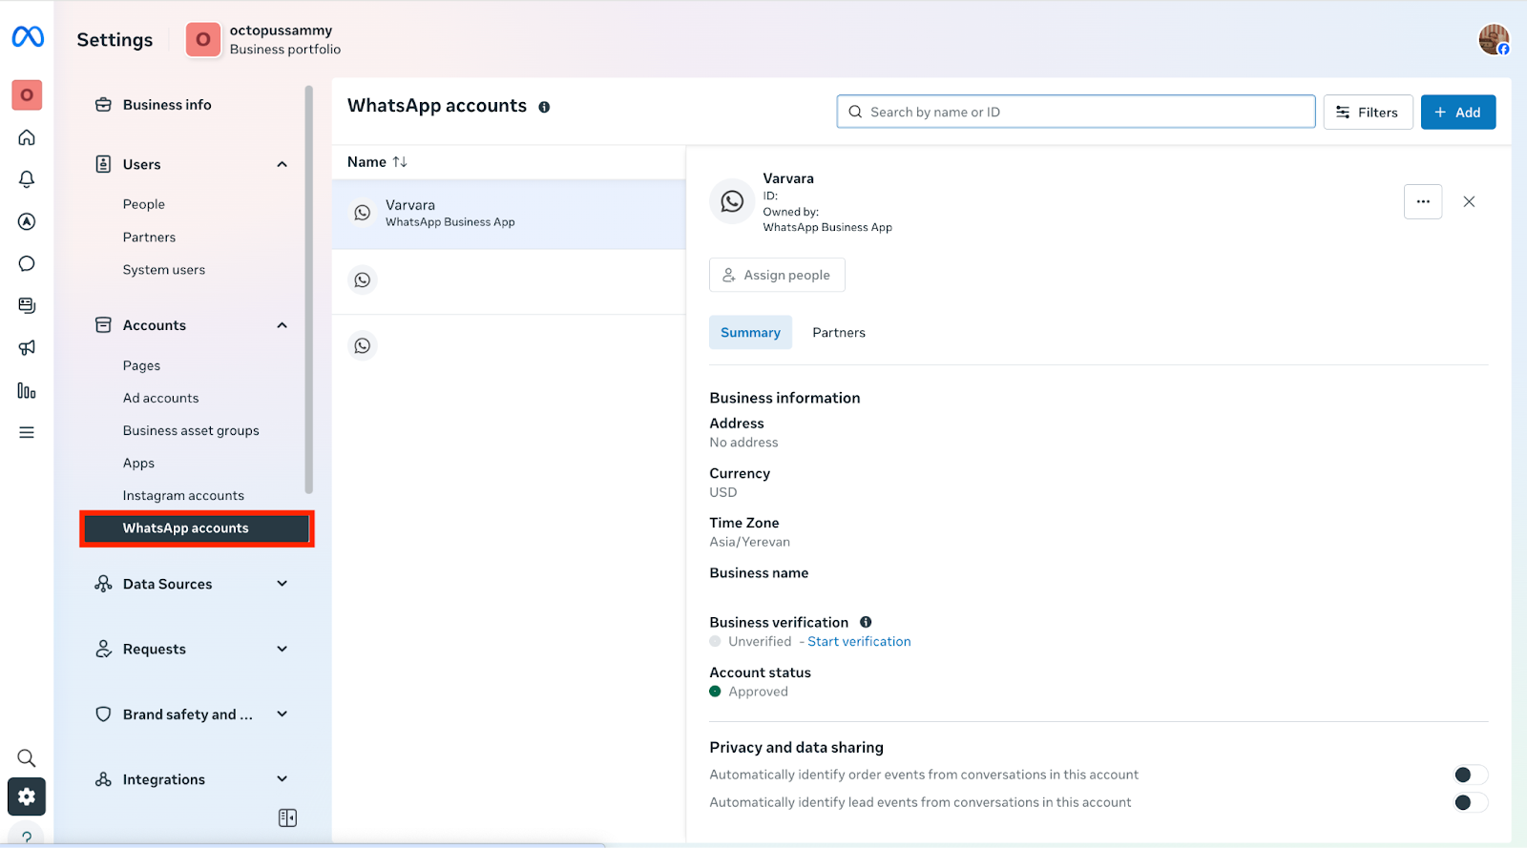Switch to the Partners tab
Image resolution: width=1527 pixels, height=848 pixels.
(x=838, y=333)
